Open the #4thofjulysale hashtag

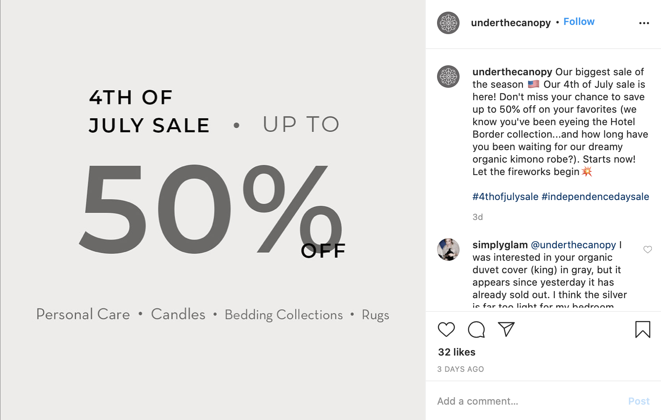point(505,197)
